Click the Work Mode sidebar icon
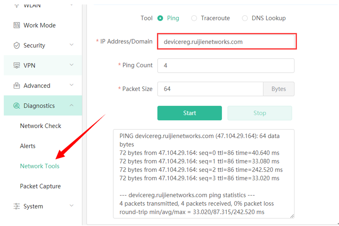Image resolution: width=339 pixels, height=226 pixels. coord(17,25)
